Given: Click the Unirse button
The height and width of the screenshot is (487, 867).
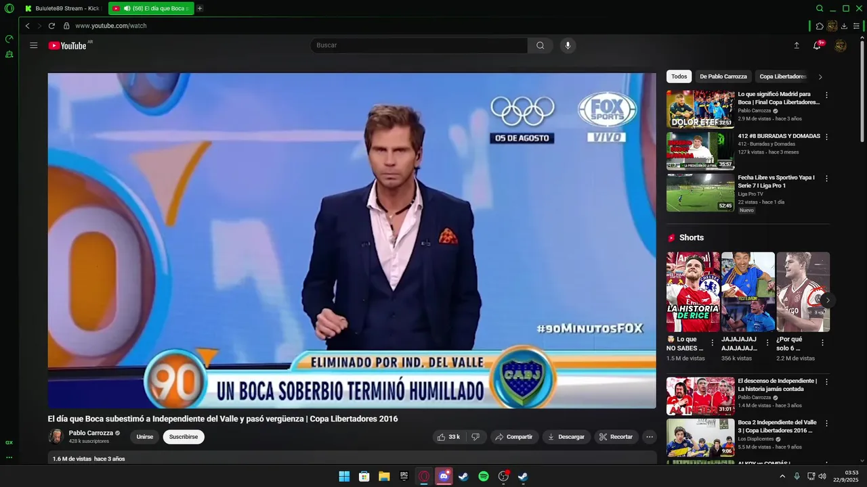Looking at the screenshot, I should tap(145, 437).
